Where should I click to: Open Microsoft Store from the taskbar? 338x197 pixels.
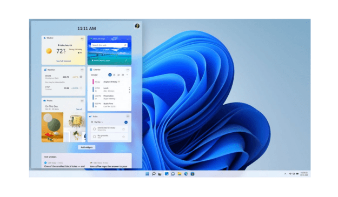point(193,174)
